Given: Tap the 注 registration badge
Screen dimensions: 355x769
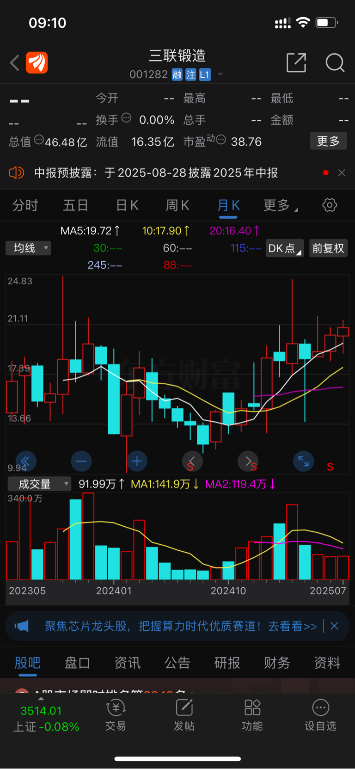Looking at the screenshot, I should click(190, 74).
